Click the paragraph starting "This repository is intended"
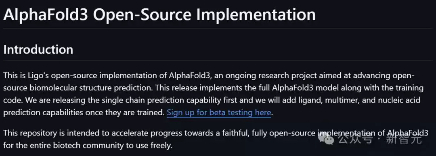This screenshot has width=436, height=156. coord(216,139)
